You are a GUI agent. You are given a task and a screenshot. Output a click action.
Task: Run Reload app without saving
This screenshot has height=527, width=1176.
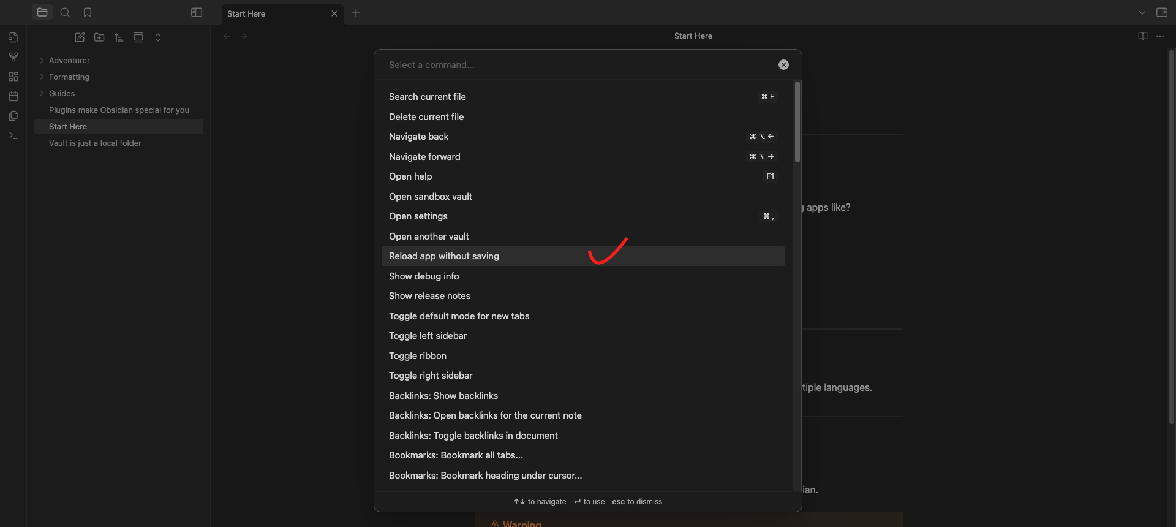pos(583,256)
